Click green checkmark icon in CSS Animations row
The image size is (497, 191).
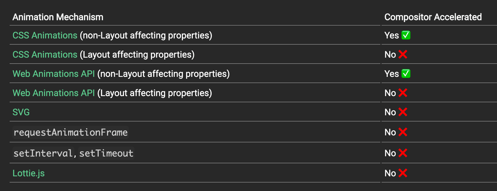406,35
